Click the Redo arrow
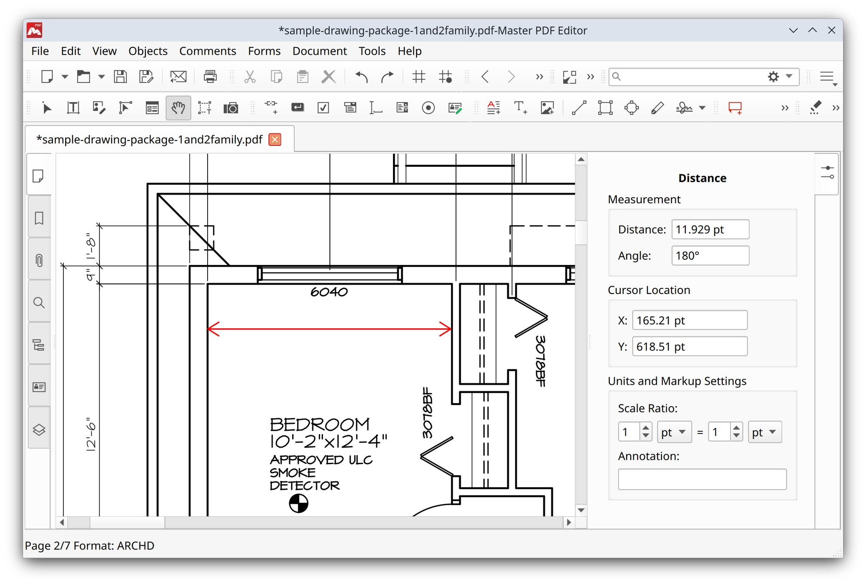The image size is (866, 585). (387, 77)
